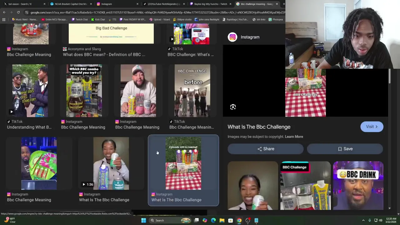Screen dimensions: 400x225
Task: Open the 'Episode 400 is coming' thumbnail
Action: (x=183, y=163)
